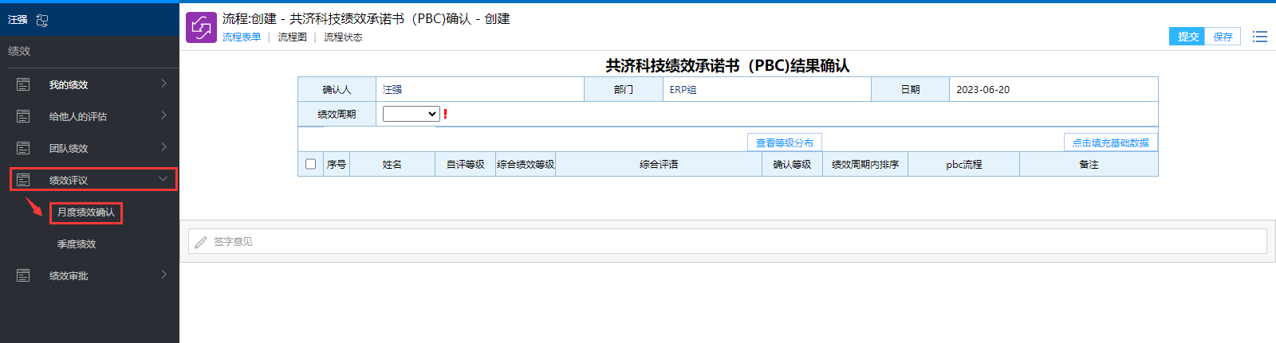
Task: Click the 我的绩效 sidebar list icon
Action: point(23,84)
